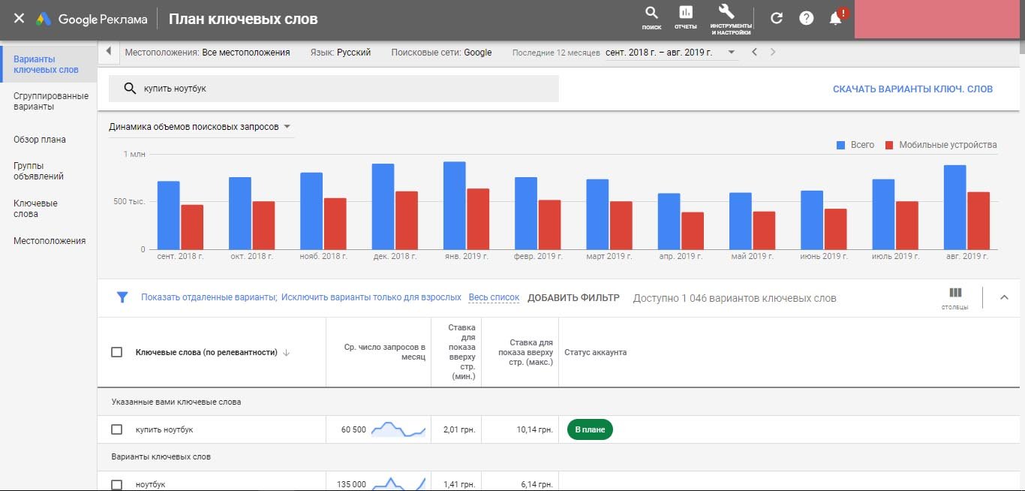Click 'Исключить варианты только для взрослых' filter
The width and height of the screenshot is (1025, 491).
point(371,297)
